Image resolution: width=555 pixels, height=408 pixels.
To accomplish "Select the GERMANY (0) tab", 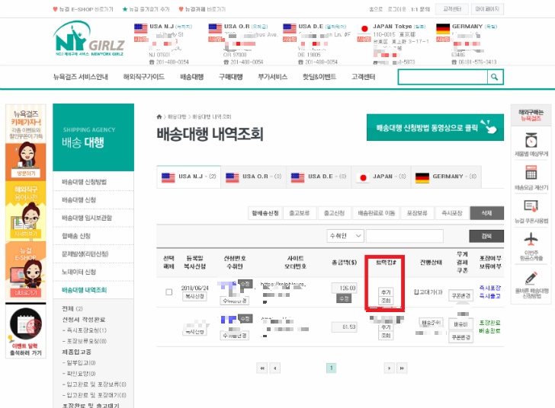I will click(446, 177).
